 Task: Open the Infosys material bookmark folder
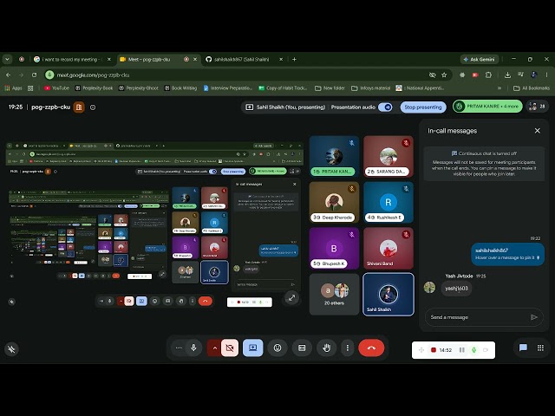[x=370, y=88]
